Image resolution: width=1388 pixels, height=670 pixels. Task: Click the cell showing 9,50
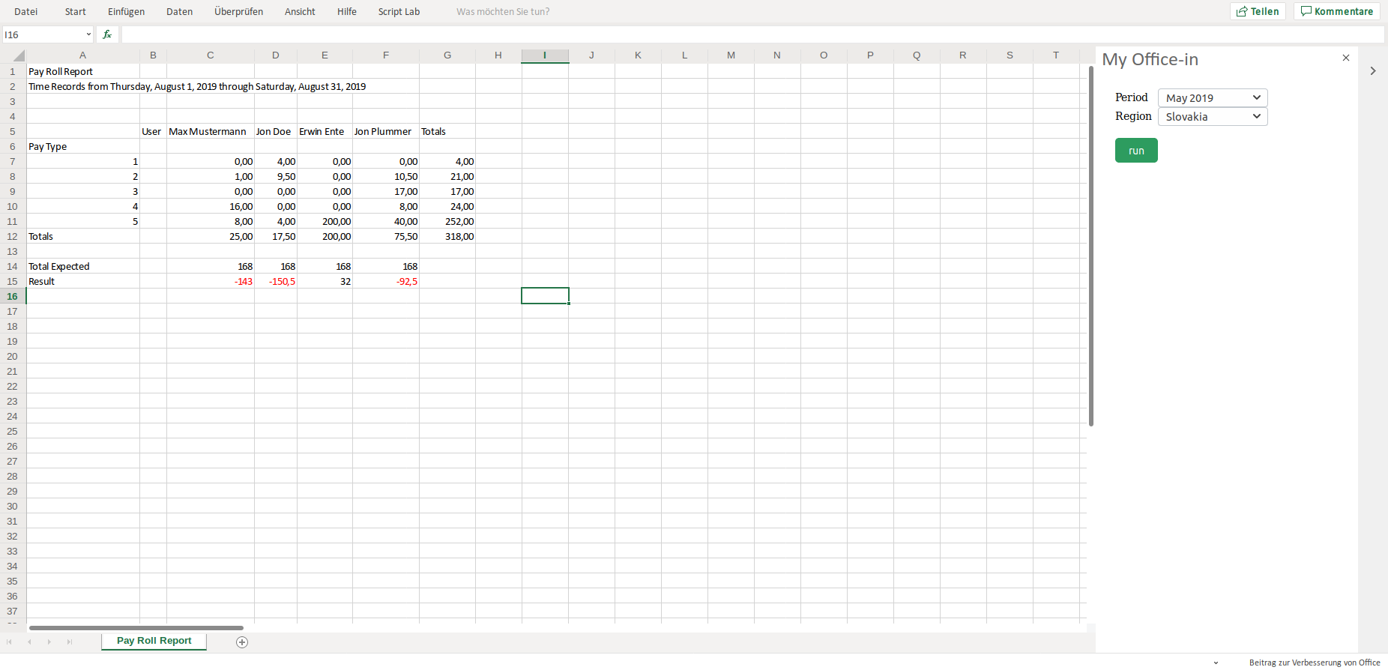(275, 176)
